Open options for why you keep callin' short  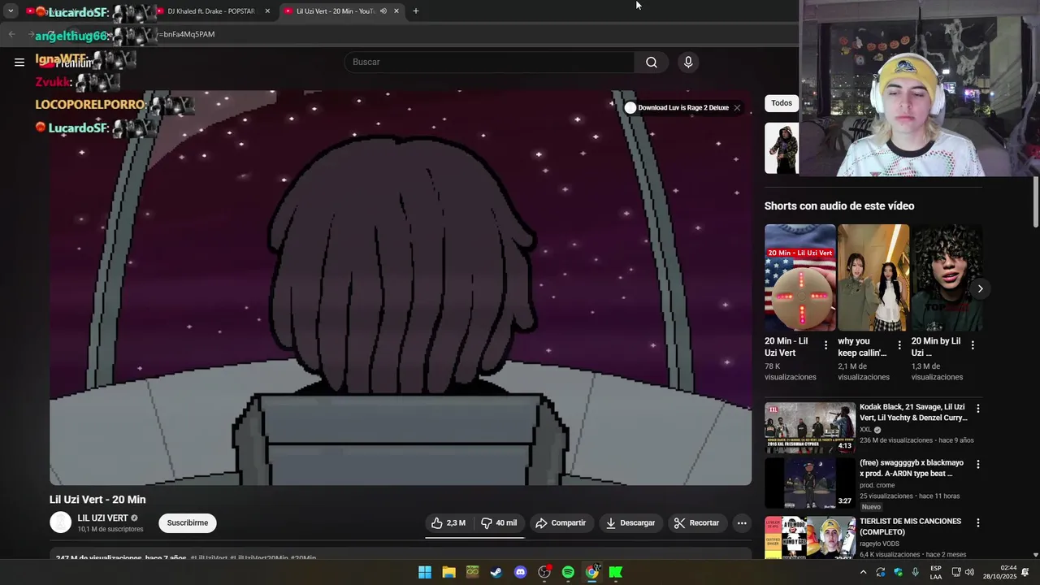point(899,345)
